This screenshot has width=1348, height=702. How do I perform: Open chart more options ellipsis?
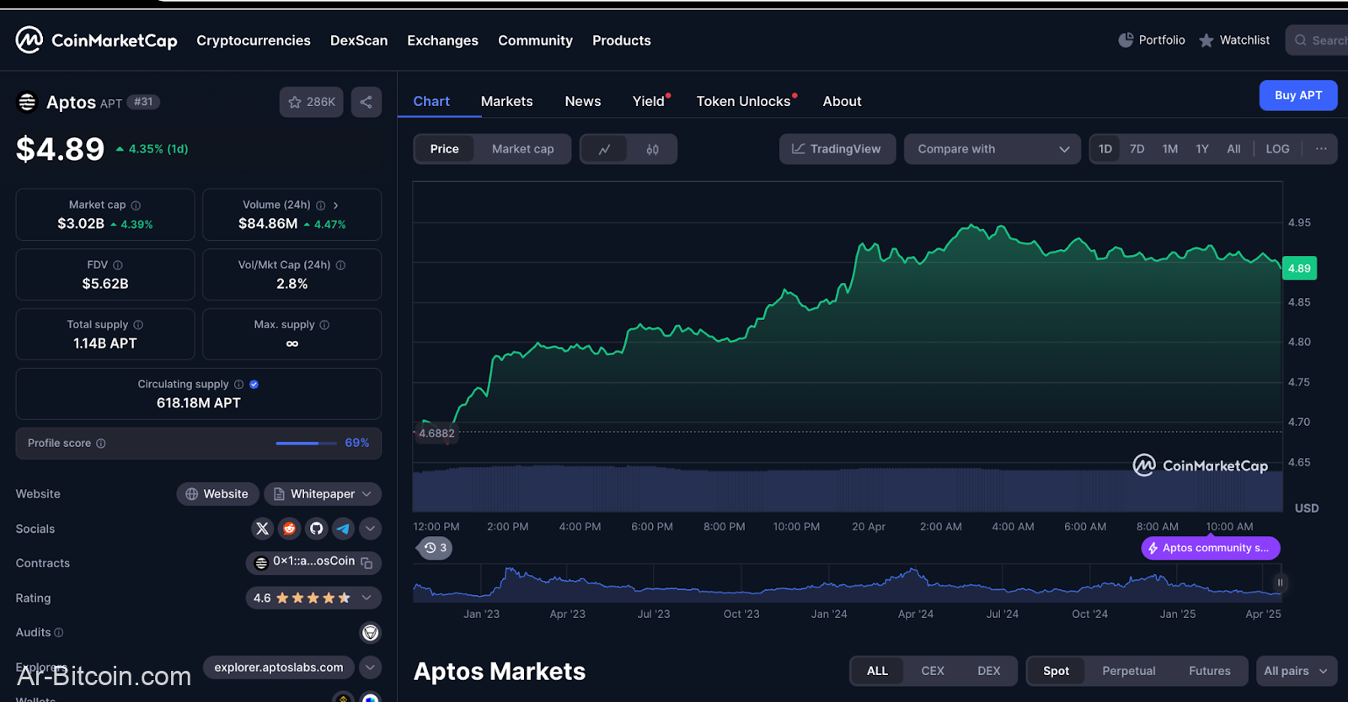click(1321, 149)
